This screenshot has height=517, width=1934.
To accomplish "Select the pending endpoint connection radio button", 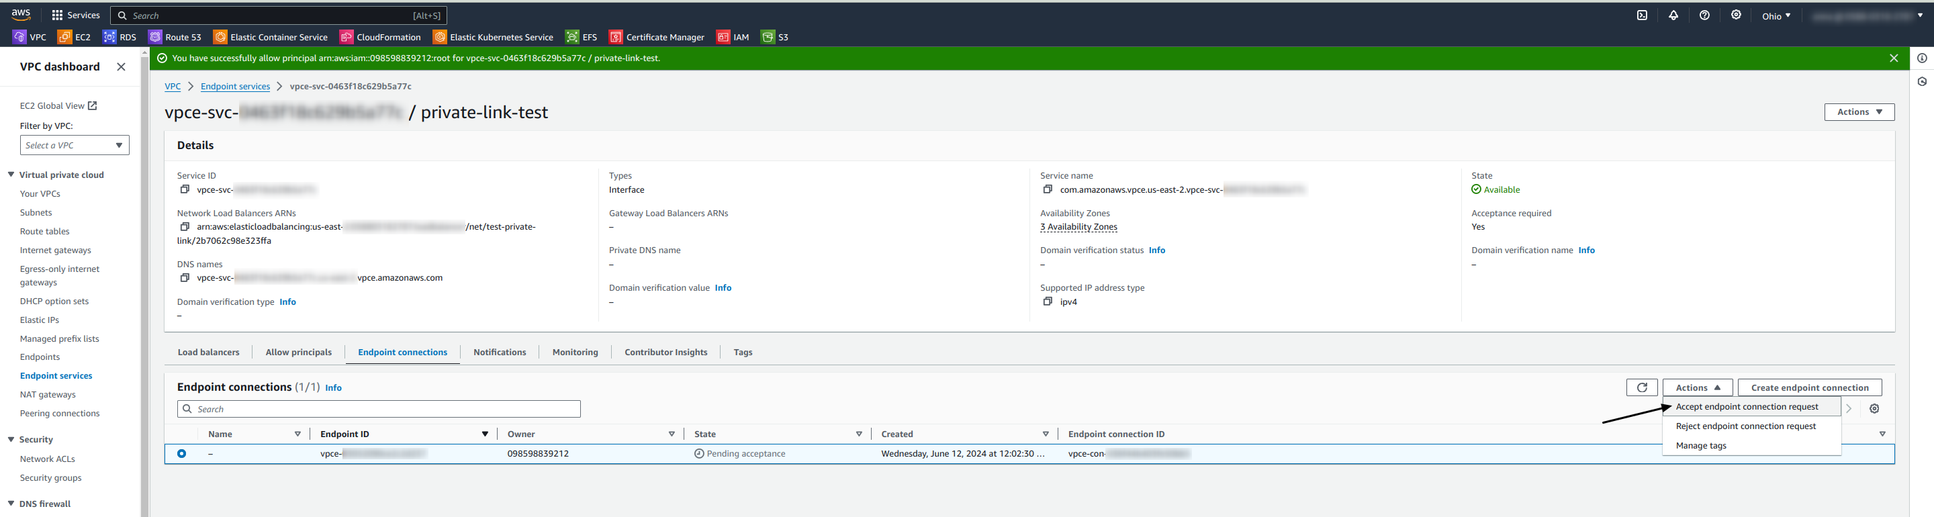I will pos(182,454).
